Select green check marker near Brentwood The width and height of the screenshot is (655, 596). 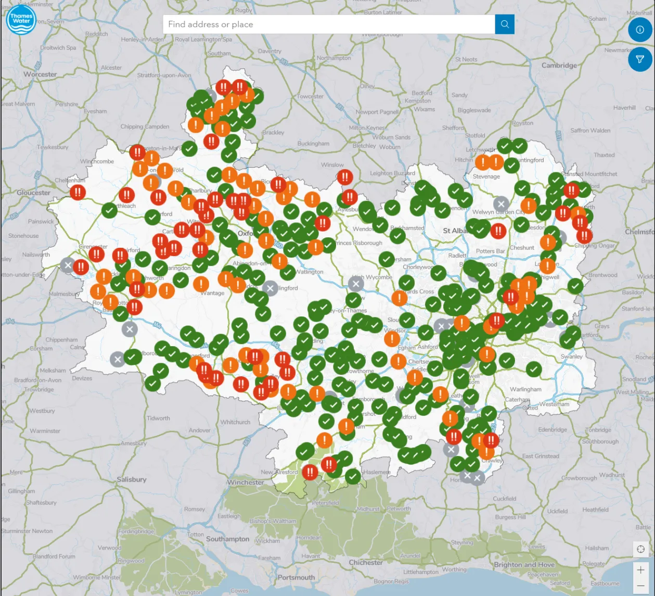tap(575, 285)
